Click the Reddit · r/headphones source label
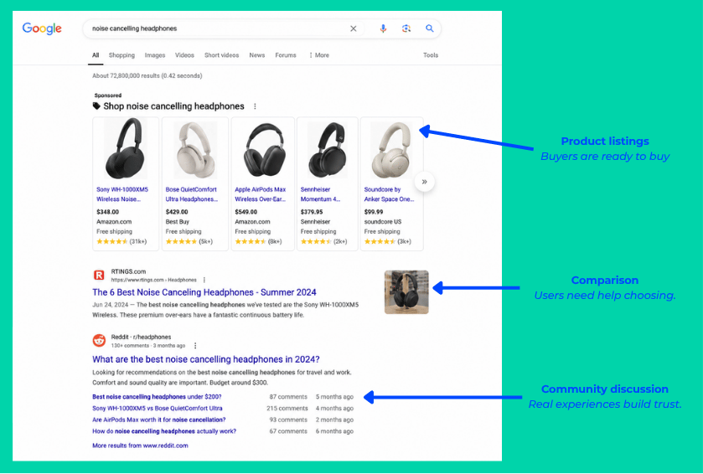This screenshot has height=474, width=703. tap(141, 337)
